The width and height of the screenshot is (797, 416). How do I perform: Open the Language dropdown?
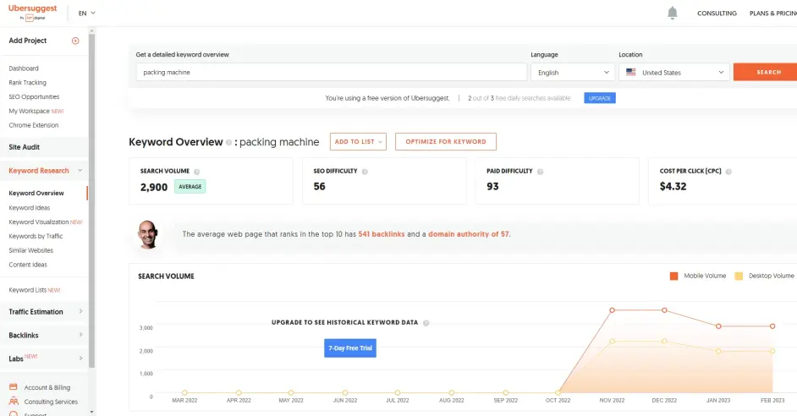pyautogui.click(x=572, y=73)
